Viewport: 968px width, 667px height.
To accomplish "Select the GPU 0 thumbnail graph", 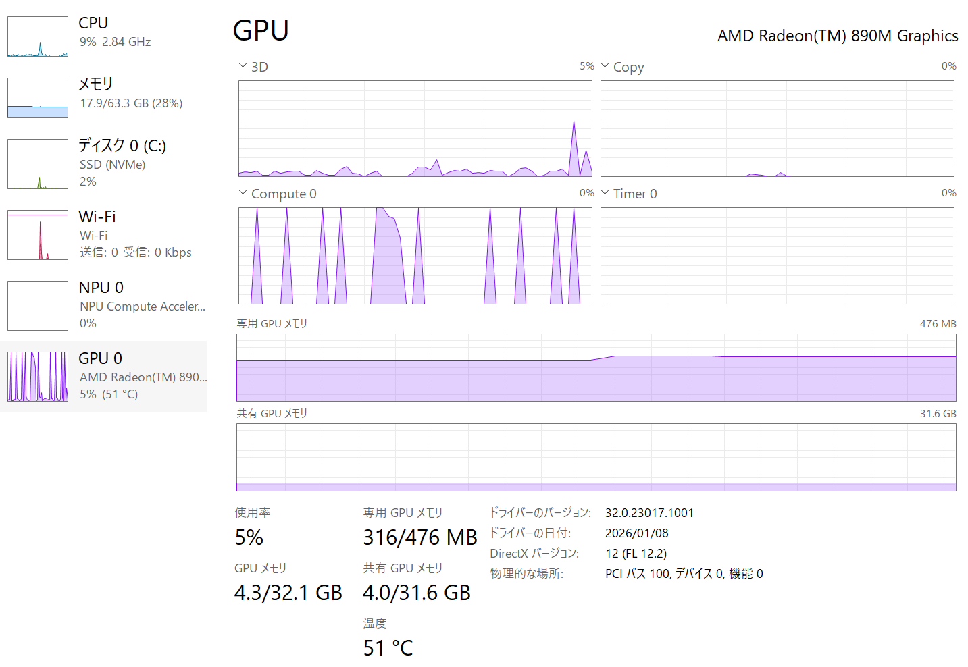I will [x=38, y=377].
